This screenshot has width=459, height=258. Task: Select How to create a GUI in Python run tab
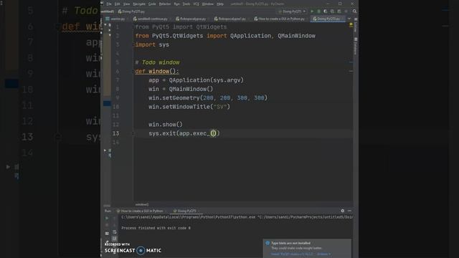click(142, 211)
